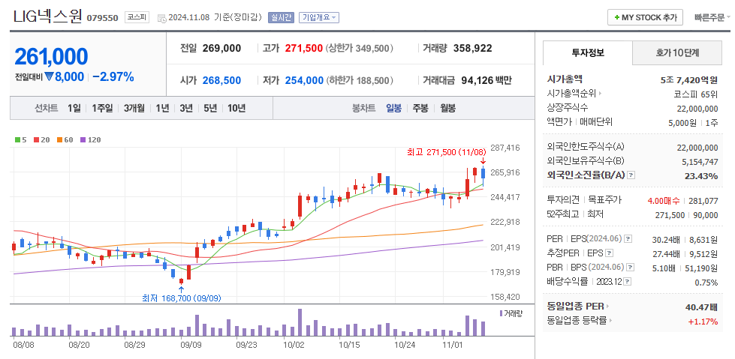Click the stock code 079550
This screenshot has width=735, height=359.
tap(102, 18)
